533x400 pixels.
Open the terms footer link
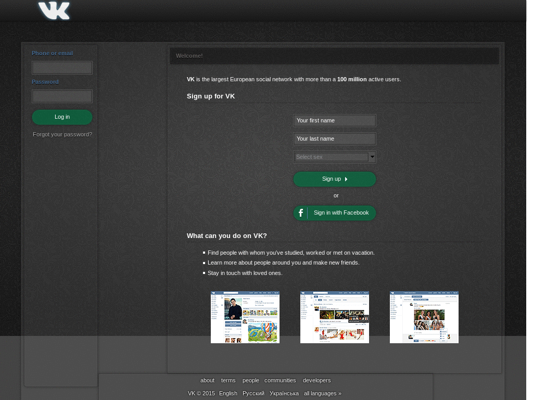228,381
